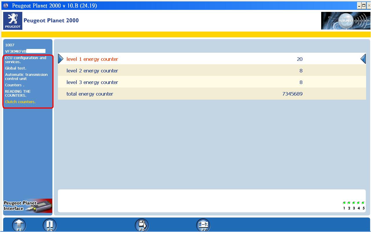Click the Peugeot Planet System banner image
The height and width of the screenshot is (232, 371).
point(346,21)
